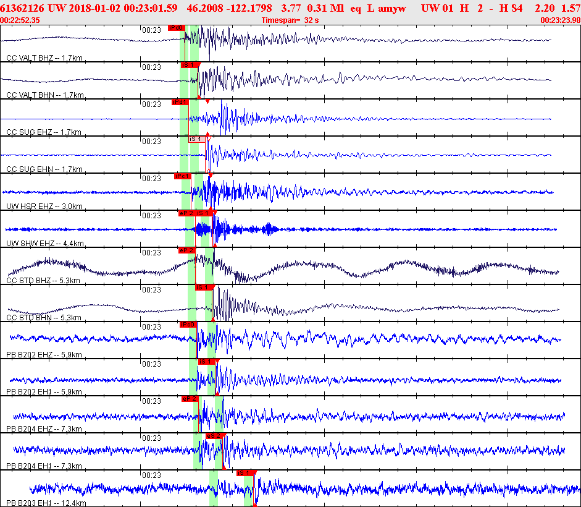Select the iS 1 pick flag on B203 EH1
The image size is (581, 507).
click(x=245, y=473)
